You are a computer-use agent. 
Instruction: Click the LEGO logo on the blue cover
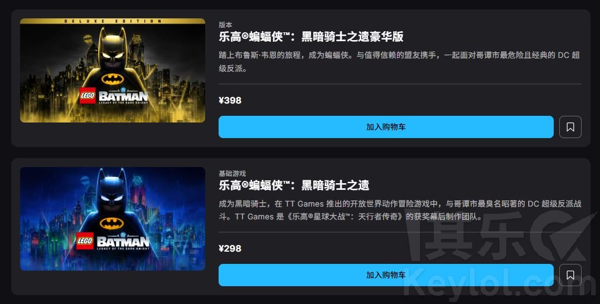pyautogui.click(x=85, y=241)
